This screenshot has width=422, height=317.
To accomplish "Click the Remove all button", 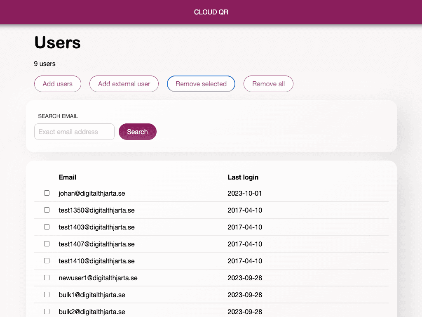I will click(268, 84).
